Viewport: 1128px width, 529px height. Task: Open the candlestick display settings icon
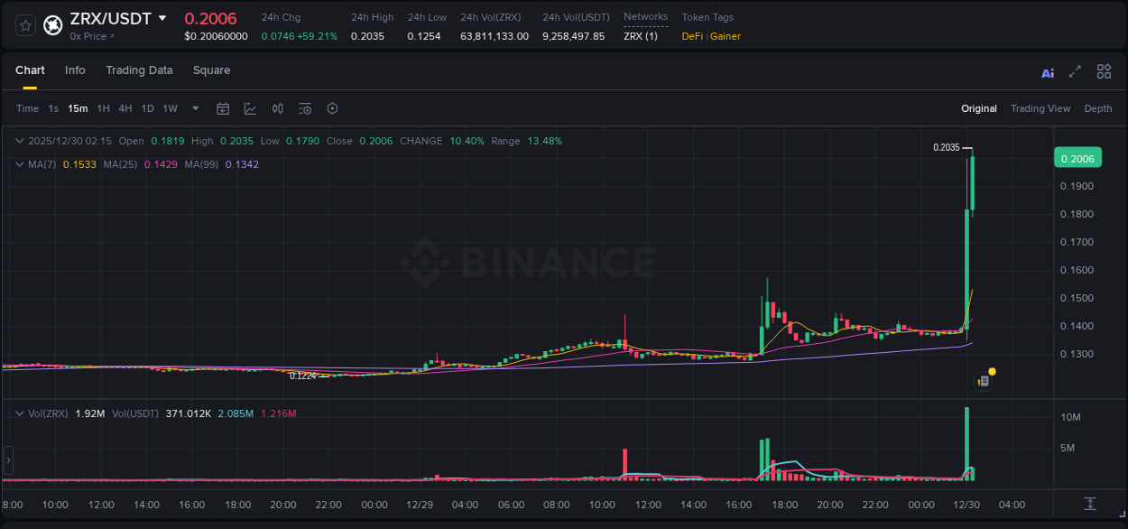[277, 108]
